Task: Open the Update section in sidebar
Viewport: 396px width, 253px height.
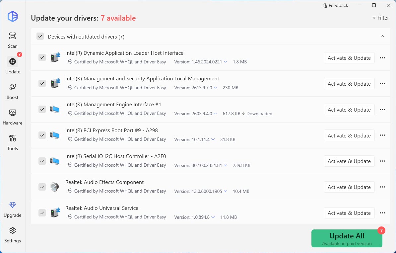Action: (x=12, y=65)
